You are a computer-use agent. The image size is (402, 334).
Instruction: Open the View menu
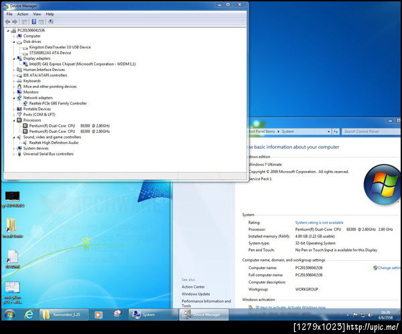[37, 14]
